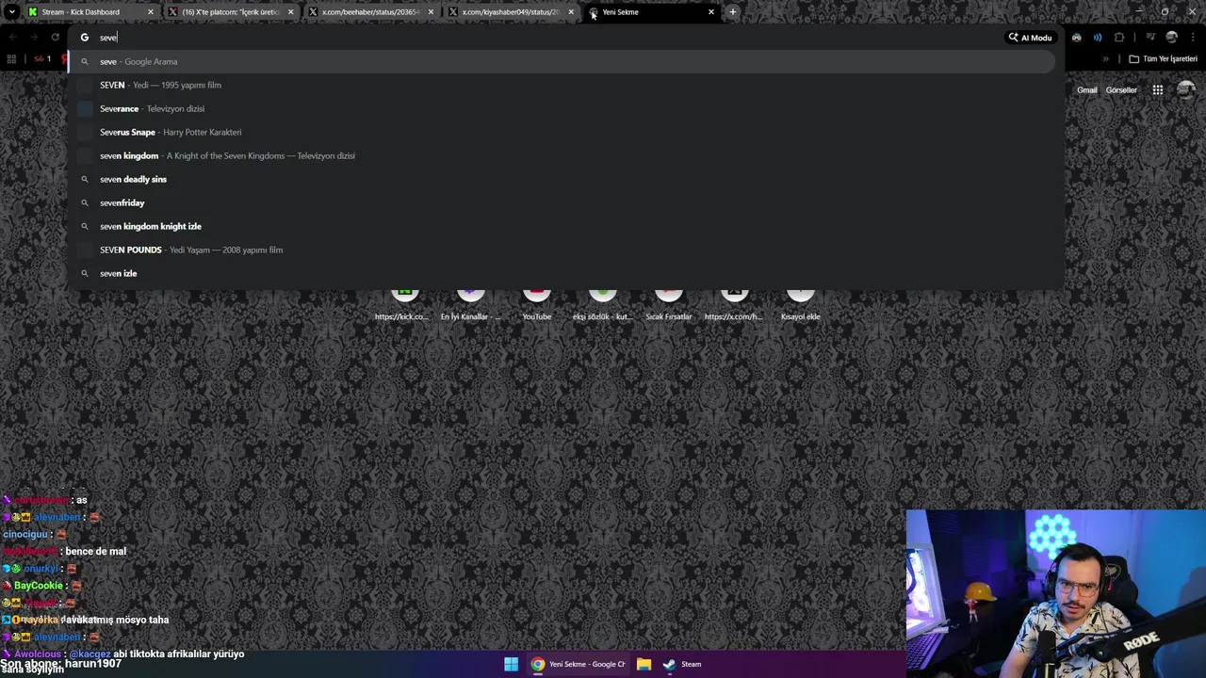The height and width of the screenshot is (678, 1206).
Task: Open the ekşi sözlük shortcut
Action: click(x=602, y=303)
